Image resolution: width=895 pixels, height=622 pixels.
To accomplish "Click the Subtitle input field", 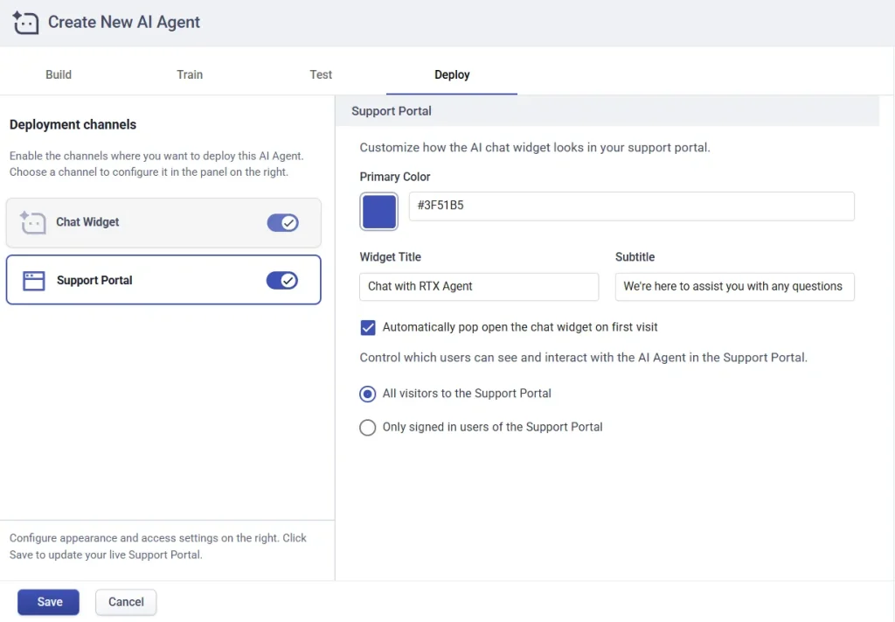I will pyautogui.click(x=734, y=286).
